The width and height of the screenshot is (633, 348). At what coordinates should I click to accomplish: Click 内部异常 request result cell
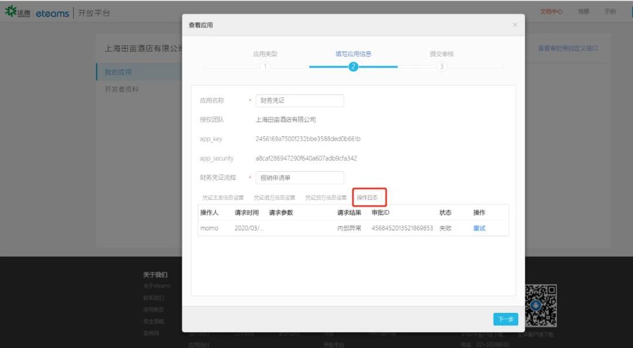pos(349,228)
